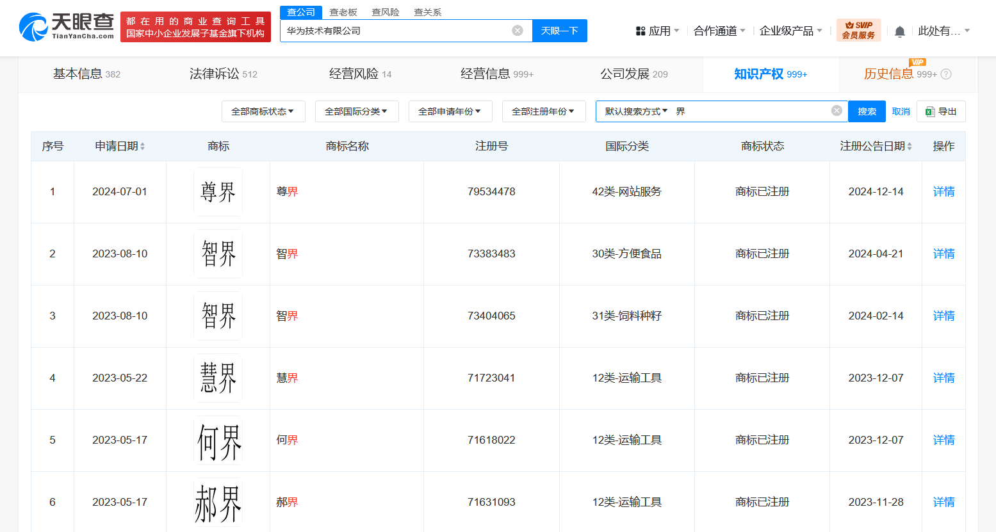996x532 pixels.
Task: Click the 慧界 trademark thumbnail image
Action: coord(218,378)
